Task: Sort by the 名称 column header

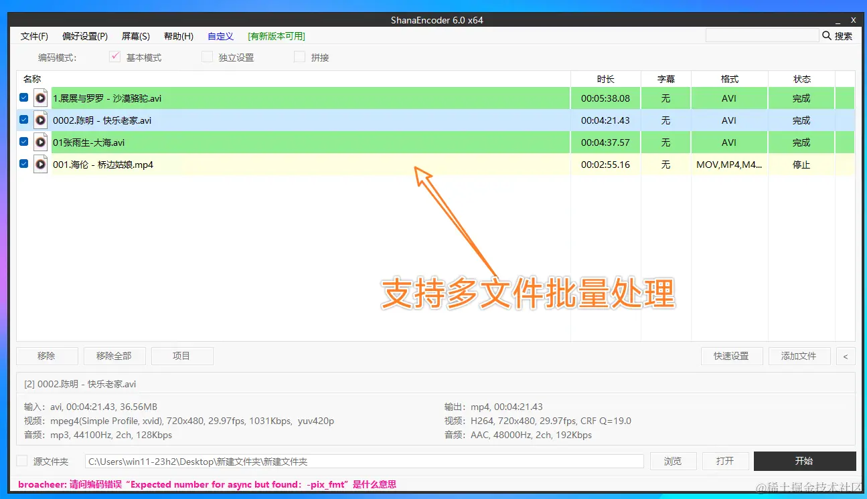Action: 32,79
